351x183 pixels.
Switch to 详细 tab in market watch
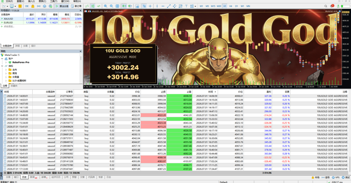click(17, 46)
